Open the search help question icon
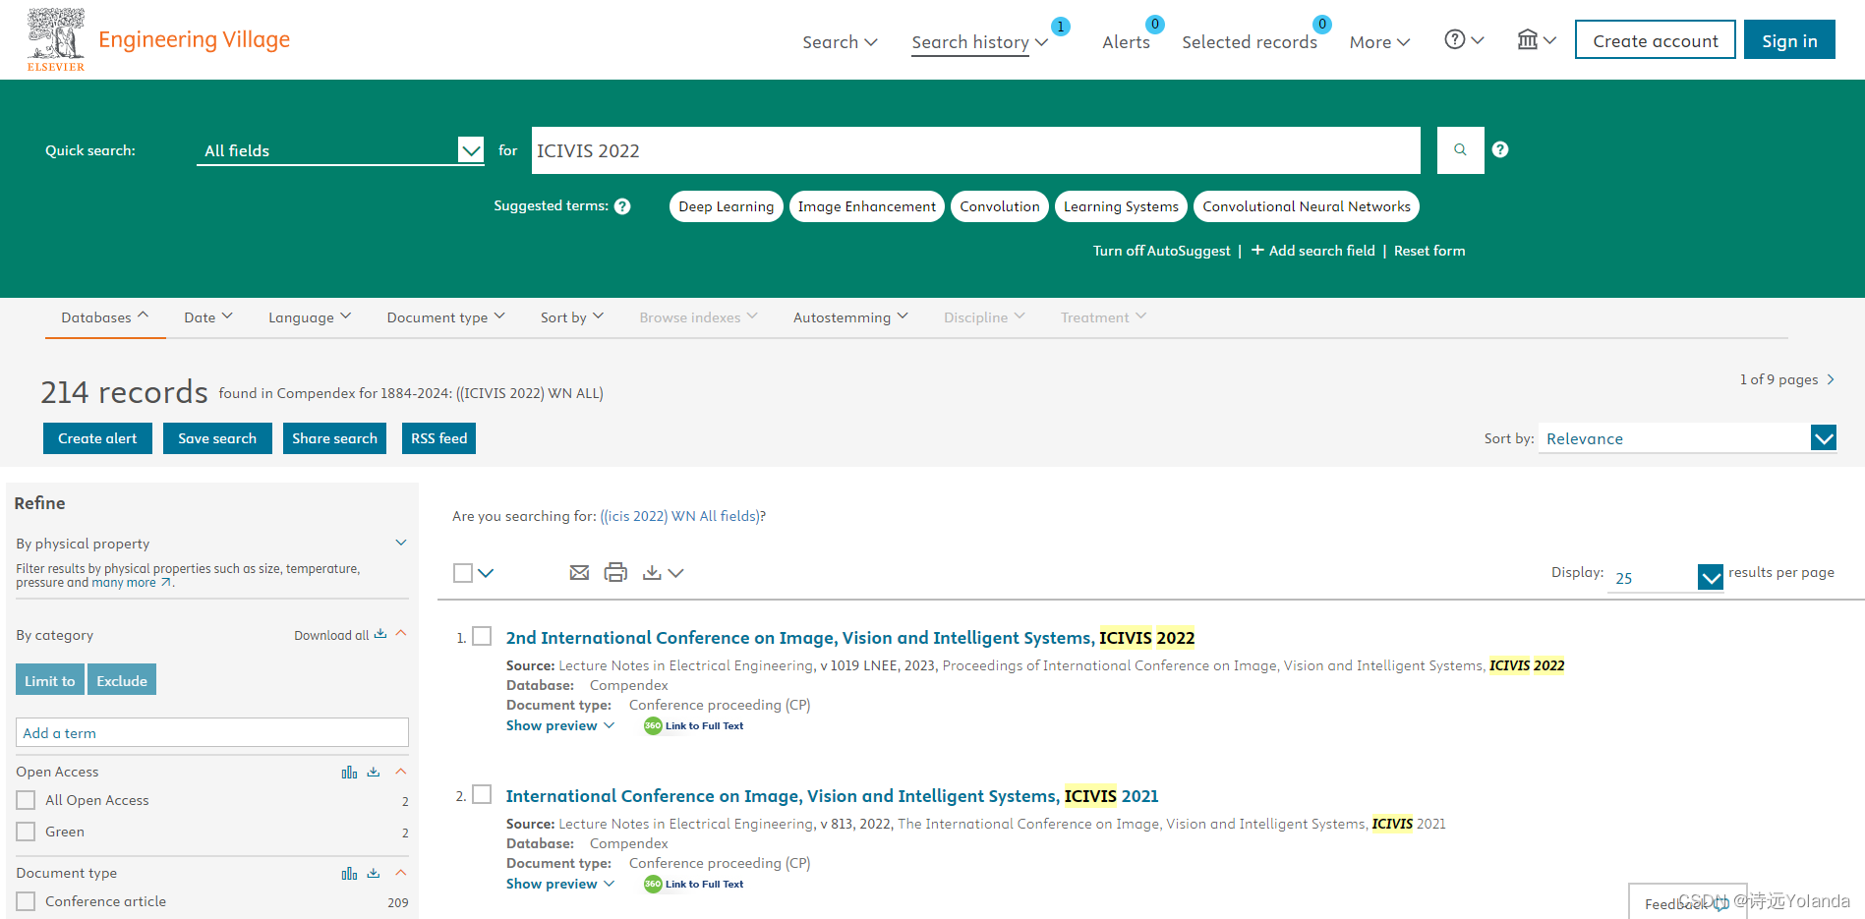 [1500, 149]
